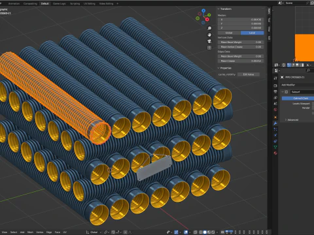Open the Add Modifier dropdown
Viewport: 314px width, 235px height.
pos(297,85)
